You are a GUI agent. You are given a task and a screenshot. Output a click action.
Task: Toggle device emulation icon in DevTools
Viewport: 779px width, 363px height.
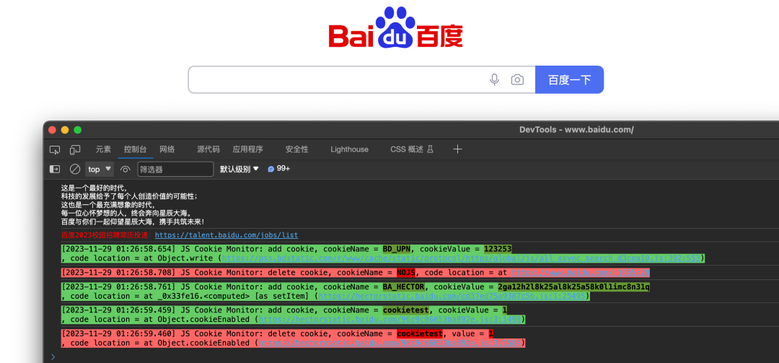[x=75, y=149]
